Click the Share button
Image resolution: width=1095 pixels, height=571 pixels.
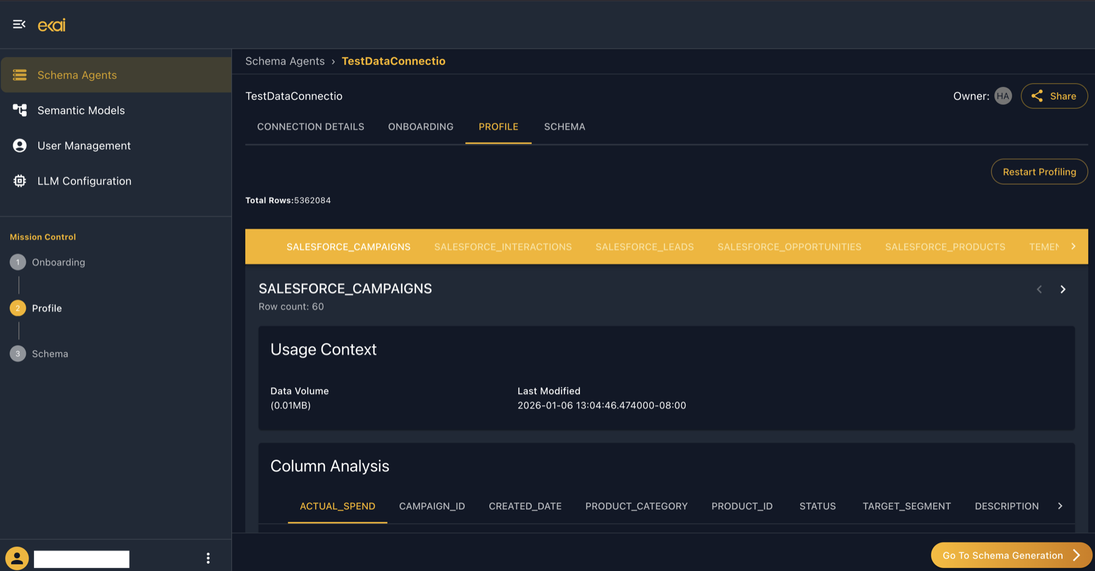click(x=1054, y=96)
